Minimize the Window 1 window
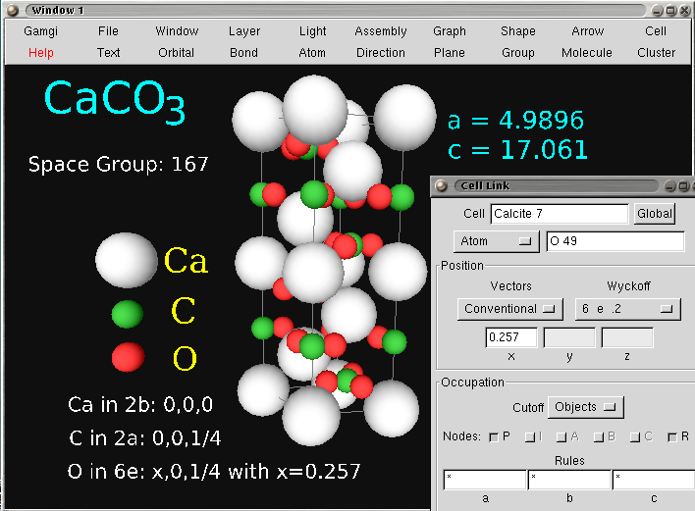The image size is (695, 511). (x=658, y=11)
